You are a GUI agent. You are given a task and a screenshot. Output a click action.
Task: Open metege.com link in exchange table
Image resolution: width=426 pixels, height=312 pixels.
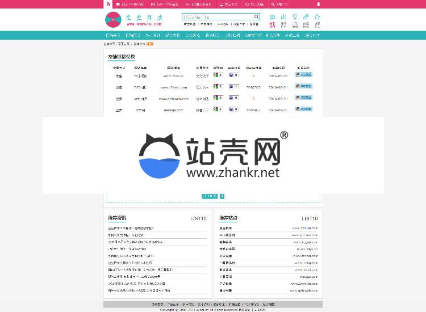coord(174,110)
